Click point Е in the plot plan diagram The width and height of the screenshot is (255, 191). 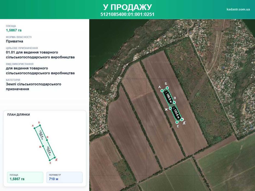click(50, 160)
